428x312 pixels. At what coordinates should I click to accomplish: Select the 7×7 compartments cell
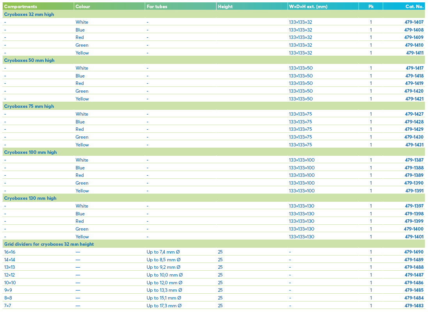coord(8,306)
